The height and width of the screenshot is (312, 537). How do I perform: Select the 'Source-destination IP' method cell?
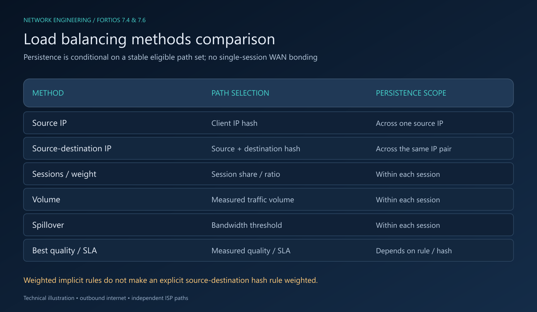pyautogui.click(x=72, y=149)
